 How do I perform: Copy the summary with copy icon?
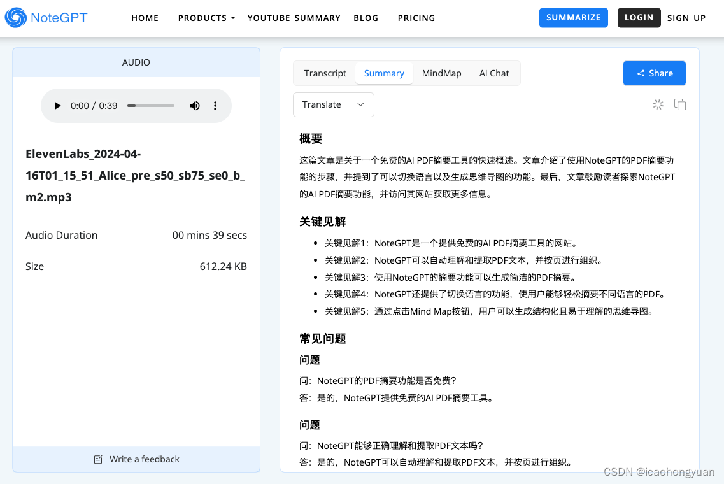tap(679, 104)
